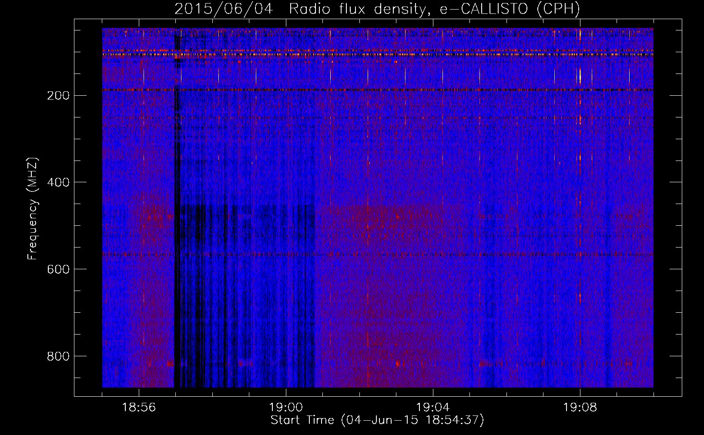Click the 'Frequency (MHZ)' axis label

coord(33,208)
